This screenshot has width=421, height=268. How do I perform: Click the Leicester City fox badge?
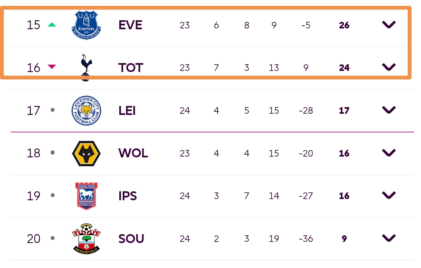tap(86, 111)
